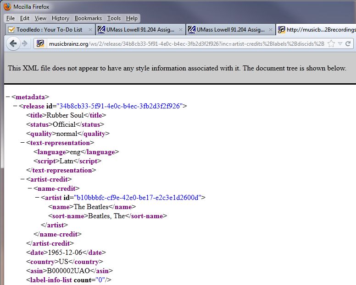Open the View menu
Viewport: 356px width, 285px height.
pyautogui.click(x=40, y=18)
